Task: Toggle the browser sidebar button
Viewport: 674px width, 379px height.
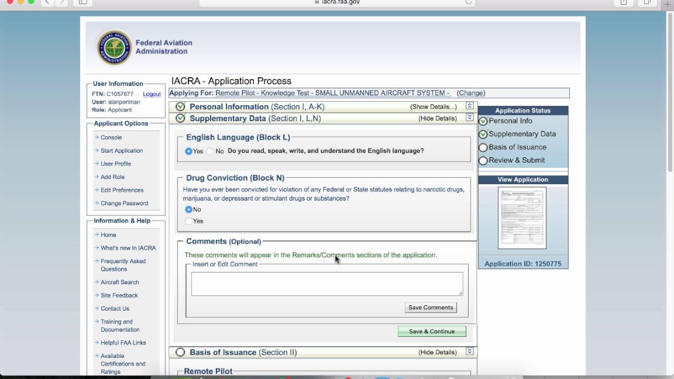Action: [83, 2]
